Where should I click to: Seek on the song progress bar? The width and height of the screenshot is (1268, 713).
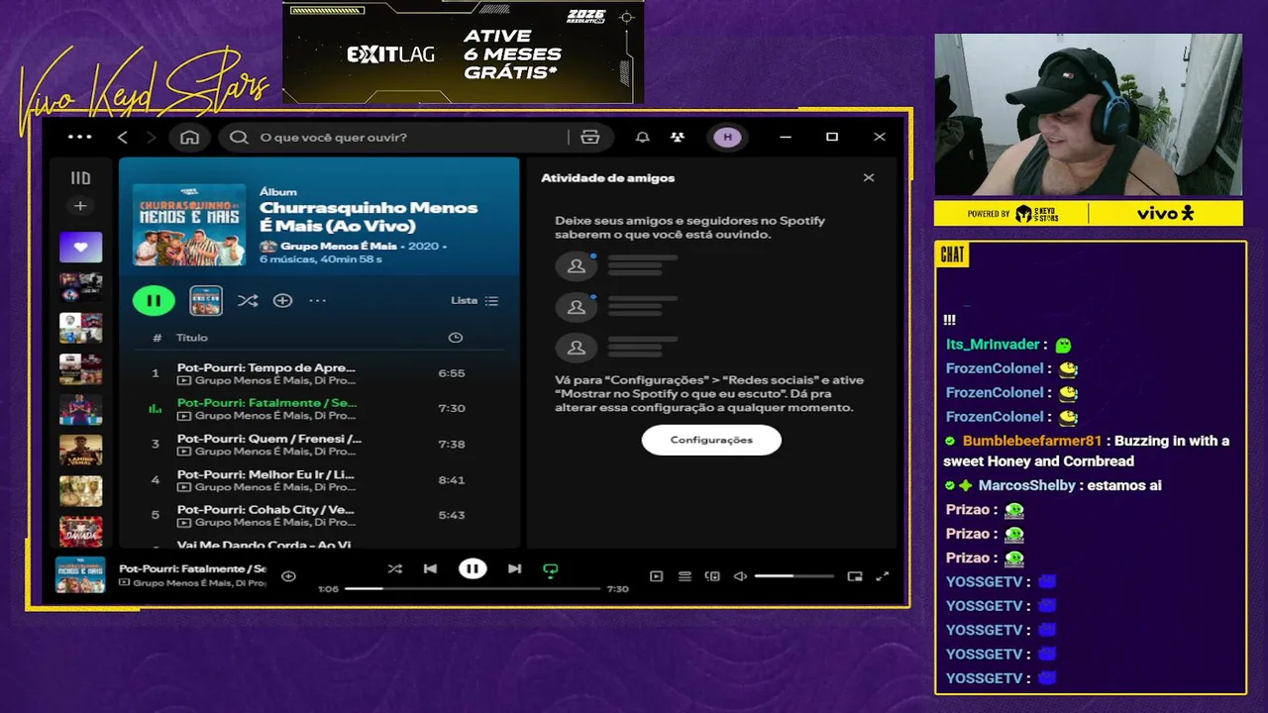[473, 588]
